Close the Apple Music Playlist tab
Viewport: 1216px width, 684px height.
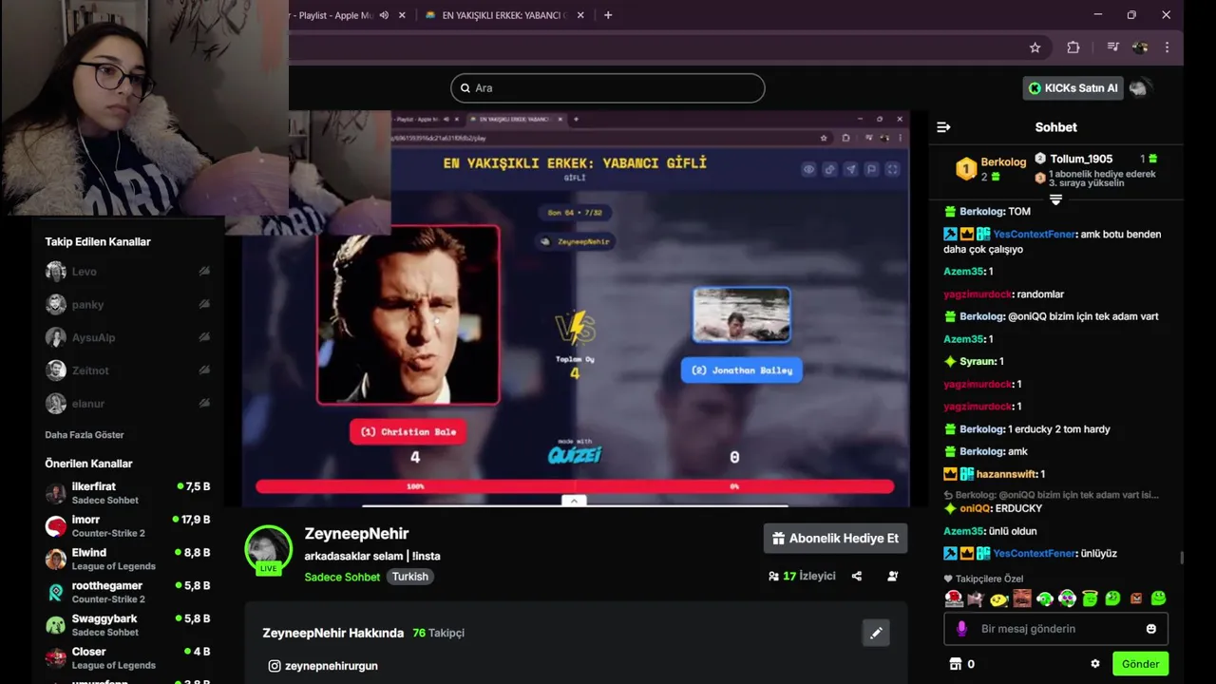click(x=403, y=15)
